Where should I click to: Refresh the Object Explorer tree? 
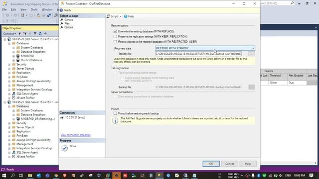[x=40, y=34]
